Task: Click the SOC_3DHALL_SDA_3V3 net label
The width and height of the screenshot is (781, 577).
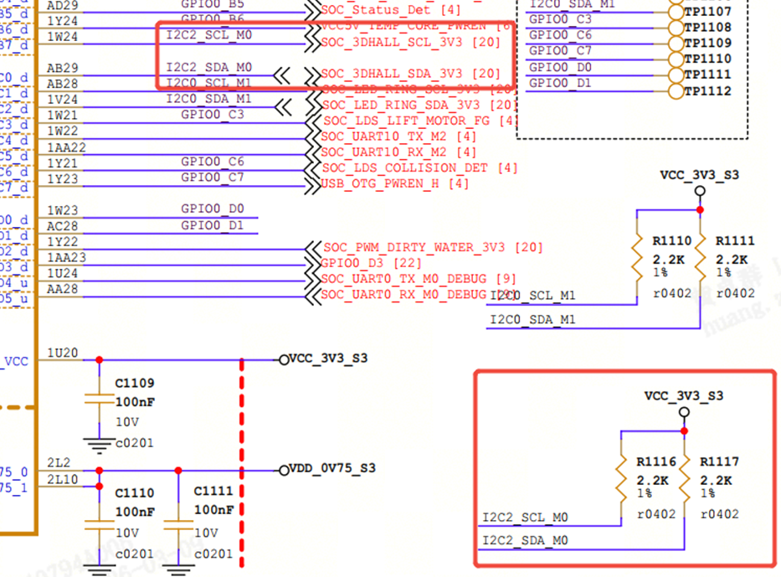Action: tap(410, 74)
